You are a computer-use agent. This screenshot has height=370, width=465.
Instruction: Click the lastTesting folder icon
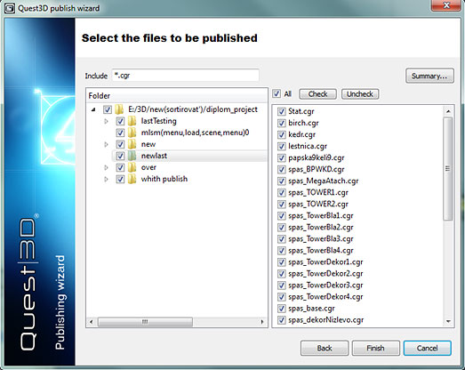(x=132, y=121)
